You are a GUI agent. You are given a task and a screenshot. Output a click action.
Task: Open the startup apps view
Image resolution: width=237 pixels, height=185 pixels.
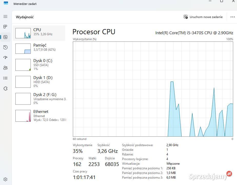click(x=5, y=57)
